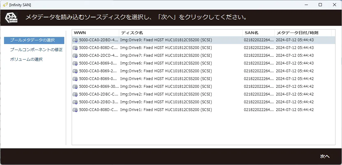Click the disk icon in the Drive6 row
This screenshot has height=165, width=342.
coord(75,63)
